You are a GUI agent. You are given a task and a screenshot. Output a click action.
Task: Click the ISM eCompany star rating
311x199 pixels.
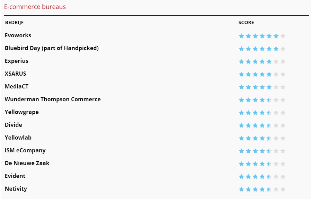262,151
